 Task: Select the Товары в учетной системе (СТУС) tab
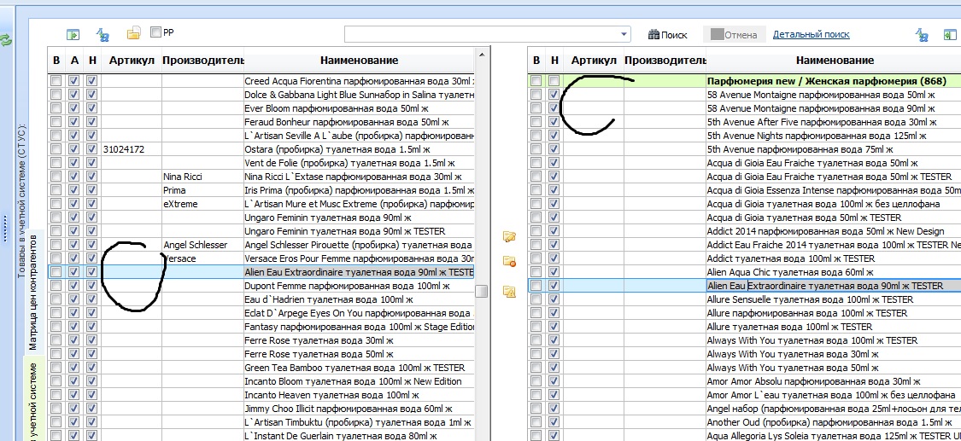pyautogui.click(x=22, y=200)
